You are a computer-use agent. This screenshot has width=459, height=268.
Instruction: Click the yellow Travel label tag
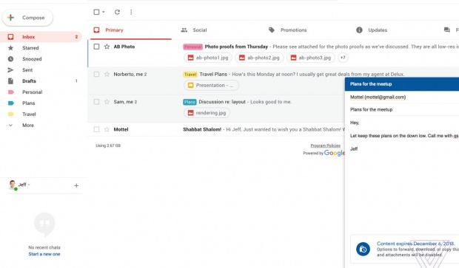coord(190,75)
